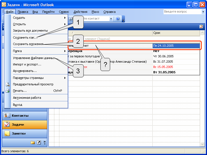Select the Срок cell reading Нет
This screenshot has height=155, width=207.
click(x=176, y=51)
